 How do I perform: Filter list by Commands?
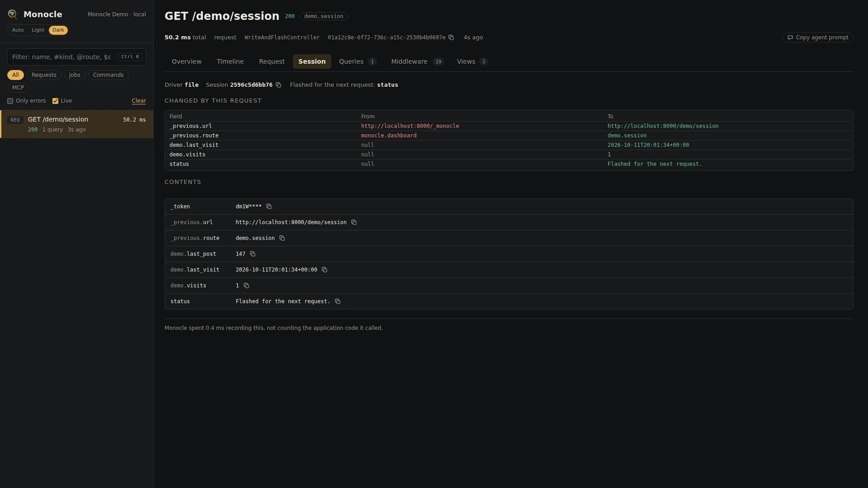[108, 75]
